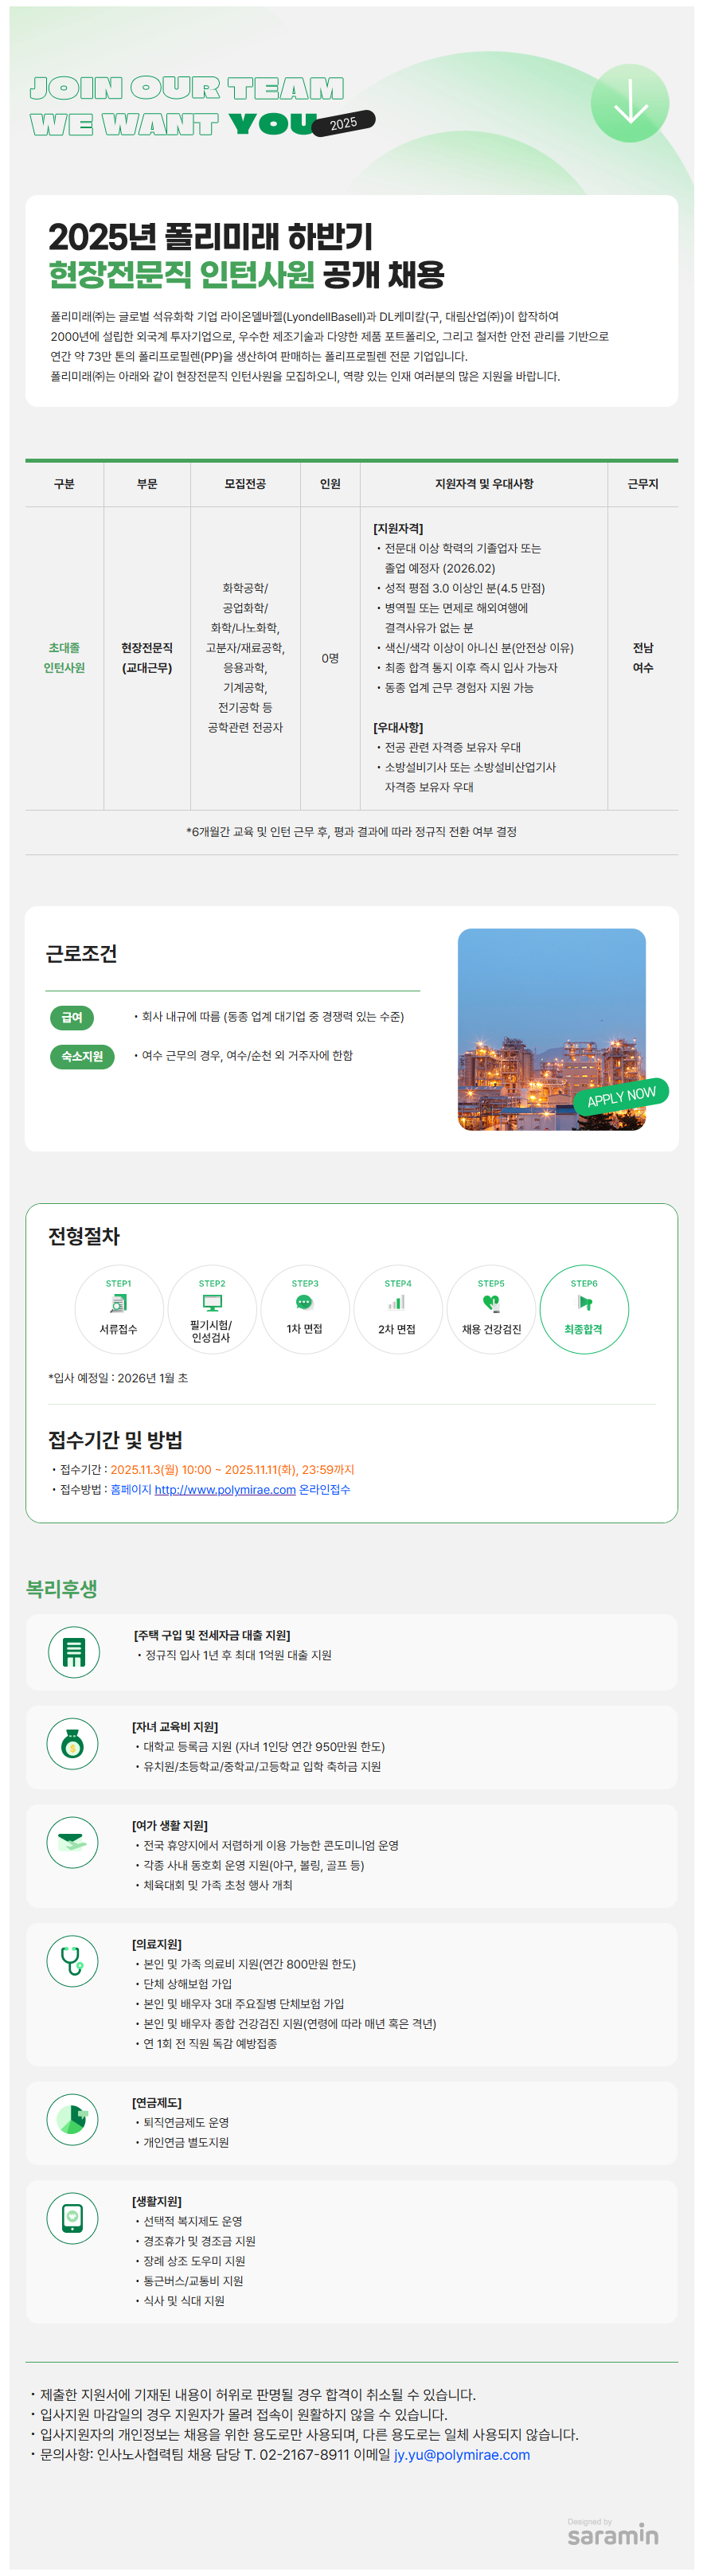Viewport: 703px width, 2576px height.
Task: Click the STEP3 interview speech bubble icon
Action: [x=304, y=1302]
